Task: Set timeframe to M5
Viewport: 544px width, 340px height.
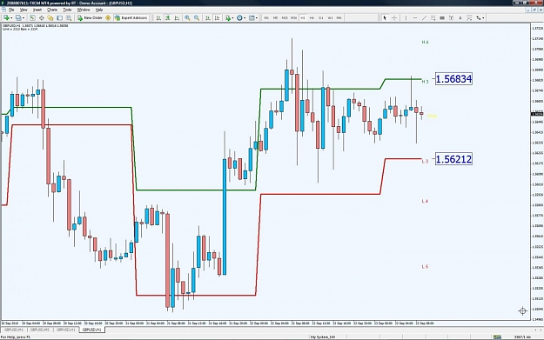Action: [275, 17]
